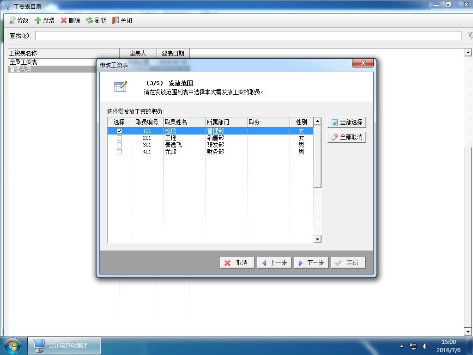Uncheck the checkbox for 赵欣
The image size is (473, 355).
click(120, 131)
